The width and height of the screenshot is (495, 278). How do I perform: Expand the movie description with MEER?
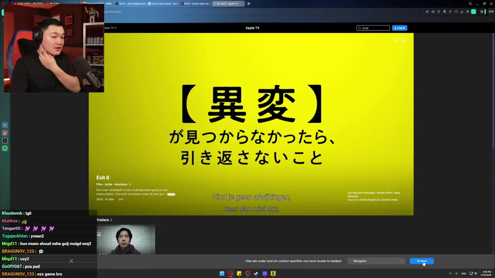[x=171, y=194]
